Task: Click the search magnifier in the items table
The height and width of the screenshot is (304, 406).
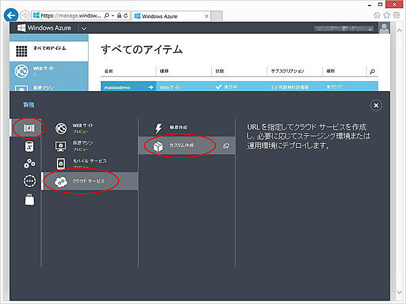Action: click(371, 71)
